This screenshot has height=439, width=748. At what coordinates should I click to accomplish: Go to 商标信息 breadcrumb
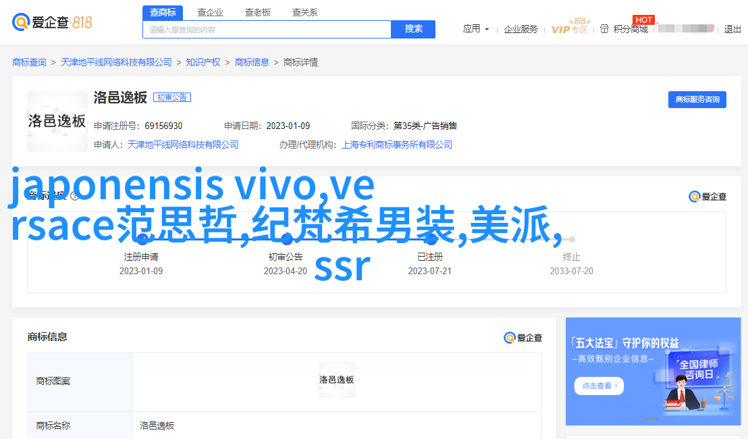pyautogui.click(x=251, y=62)
